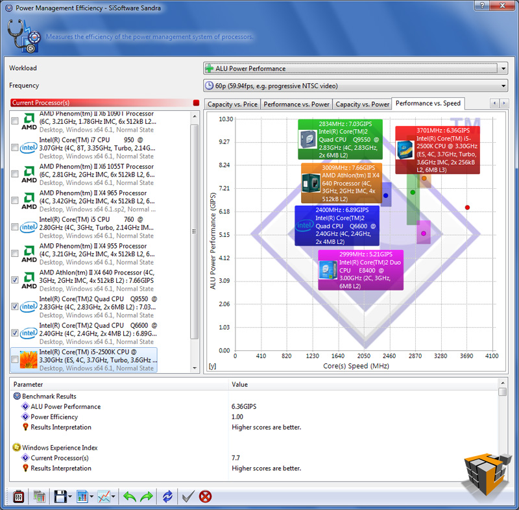
Task: Click the Intel logo for Core i7 950
Action: (29, 147)
